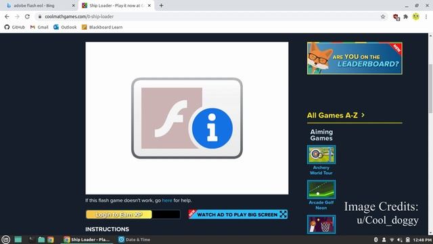
Task: Click the coolmathgames.com address bar
Action: click(210, 16)
